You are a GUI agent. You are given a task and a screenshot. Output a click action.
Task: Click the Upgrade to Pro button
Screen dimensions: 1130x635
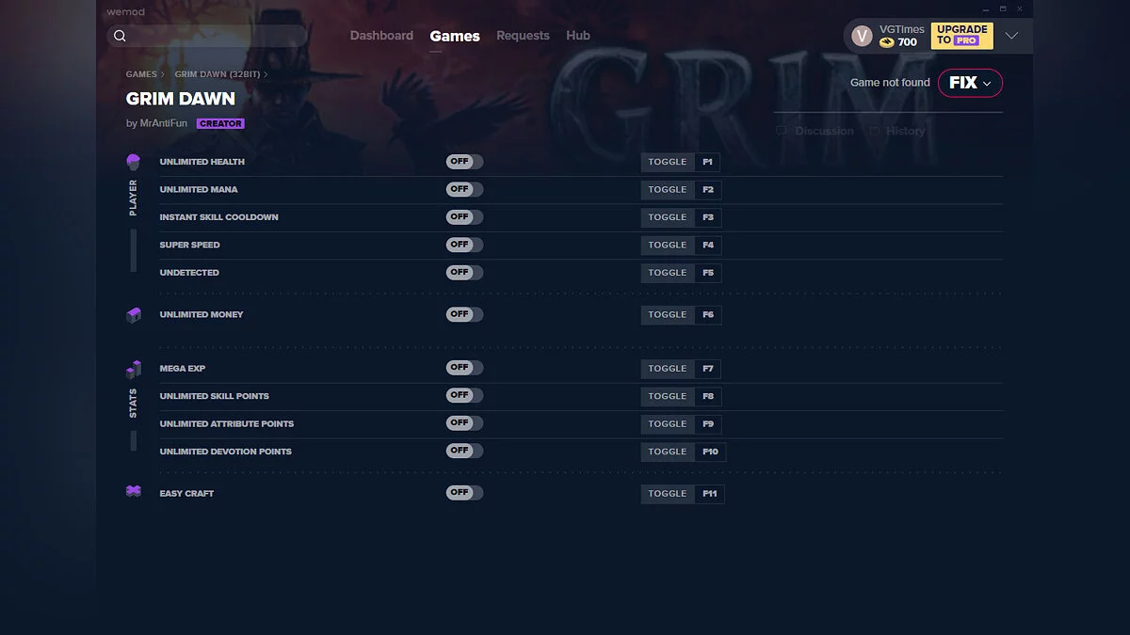point(961,36)
